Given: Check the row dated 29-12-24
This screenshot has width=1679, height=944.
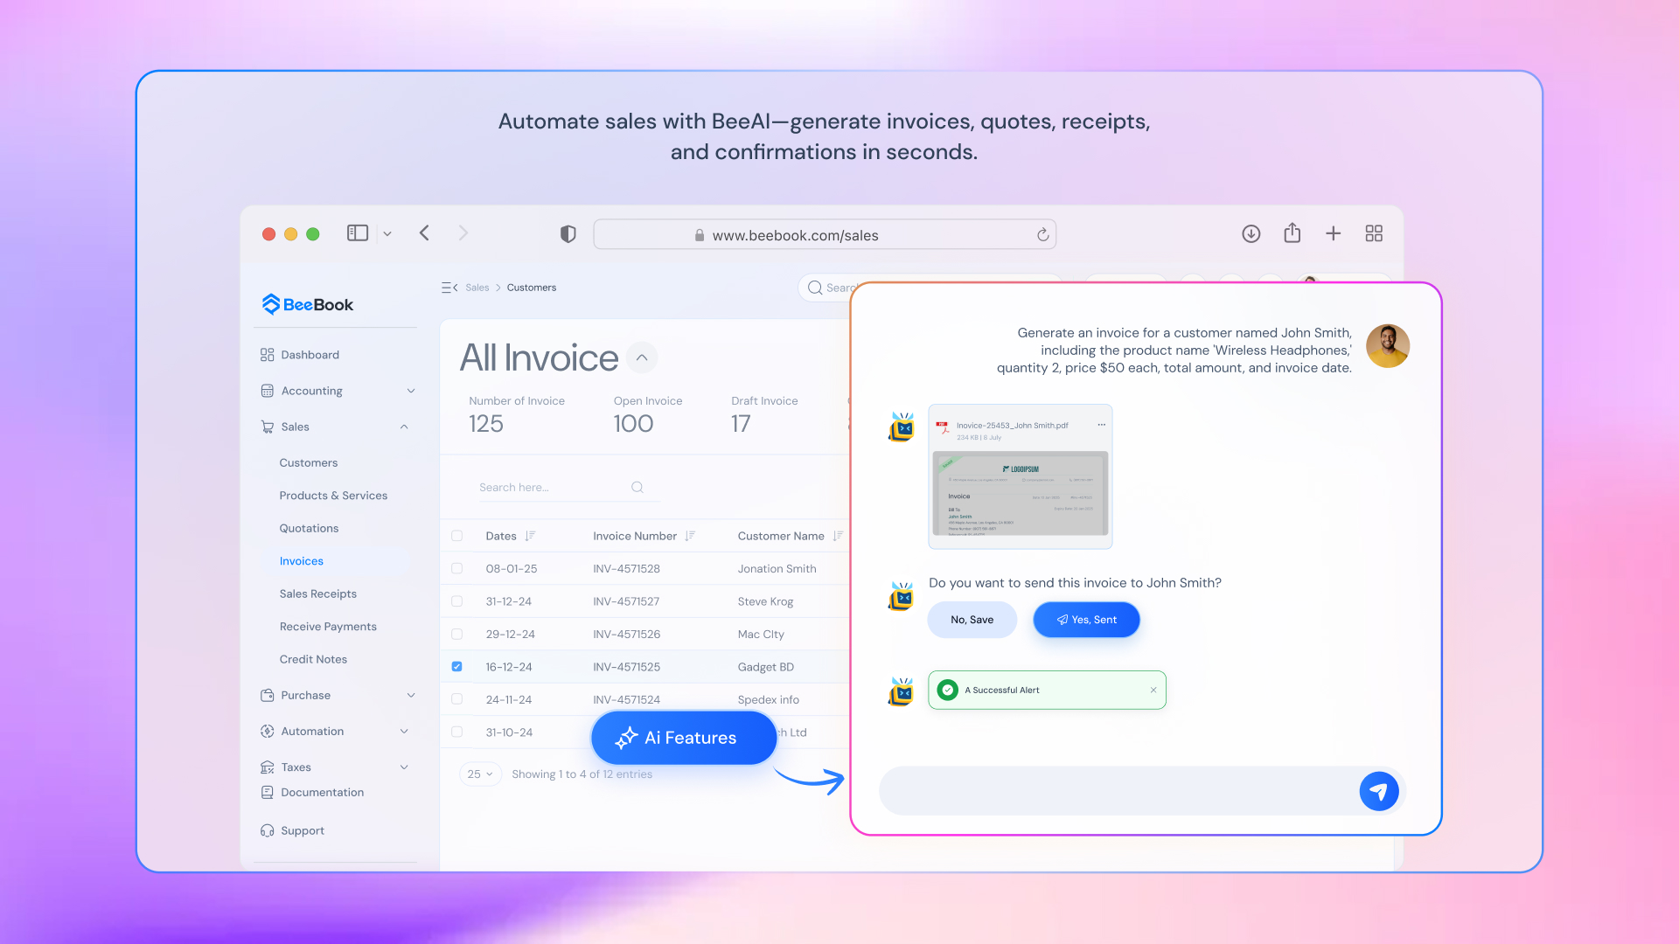Looking at the screenshot, I should coord(456,635).
